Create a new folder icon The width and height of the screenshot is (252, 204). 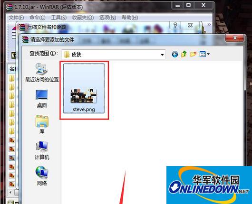193,54
